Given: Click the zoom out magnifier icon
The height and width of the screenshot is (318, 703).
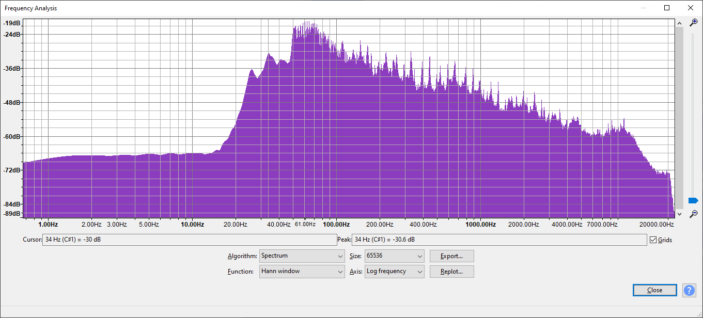Looking at the screenshot, I should (x=694, y=213).
